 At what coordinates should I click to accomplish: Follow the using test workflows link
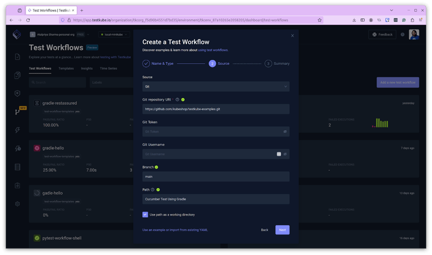click(x=213, y=50)
